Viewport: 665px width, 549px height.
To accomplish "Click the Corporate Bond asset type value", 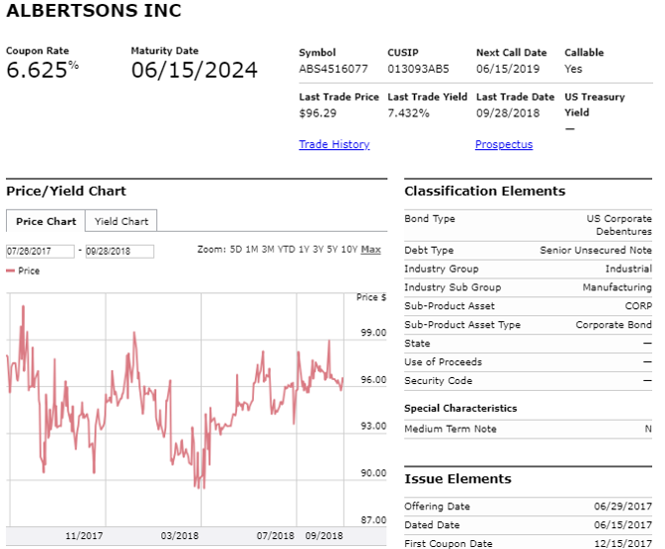I will tap(613, 325).
